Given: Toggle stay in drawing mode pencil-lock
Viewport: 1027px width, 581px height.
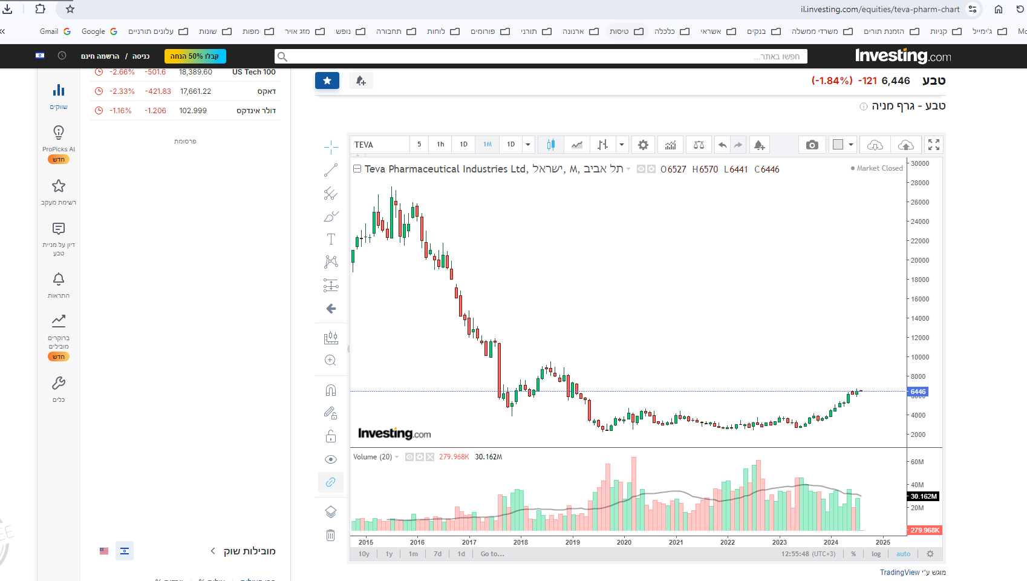Looking at the screenshot, I should pyautogui.click(x=331, y=413).
